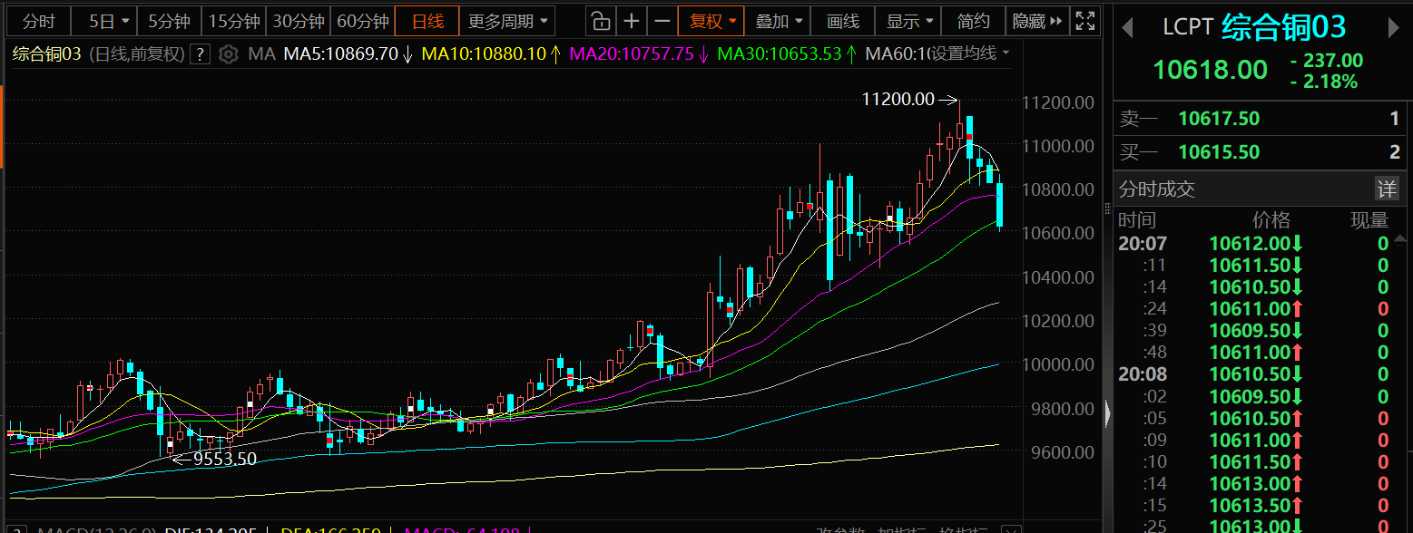
Task: Switch to the 分时 intraday tab
Action: click(38, 21)
